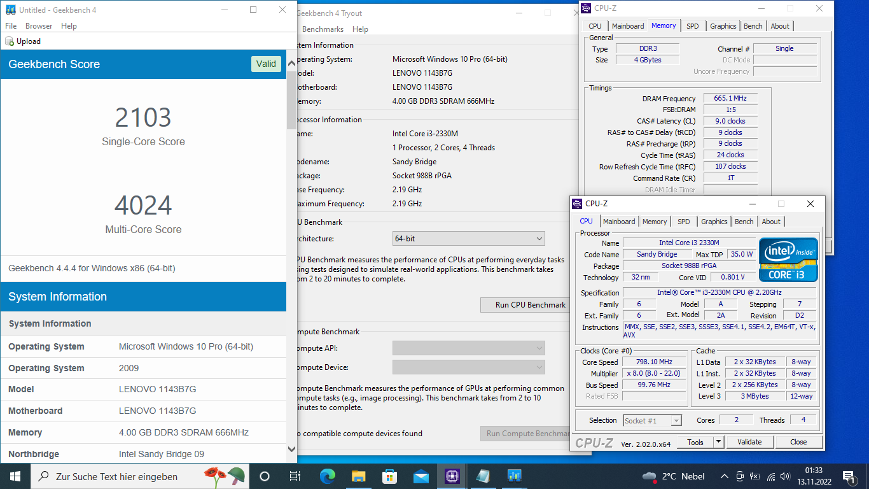Open Help menu in Geekbench 4 Tryout window

pyautogui.click(x=360, y=29)
